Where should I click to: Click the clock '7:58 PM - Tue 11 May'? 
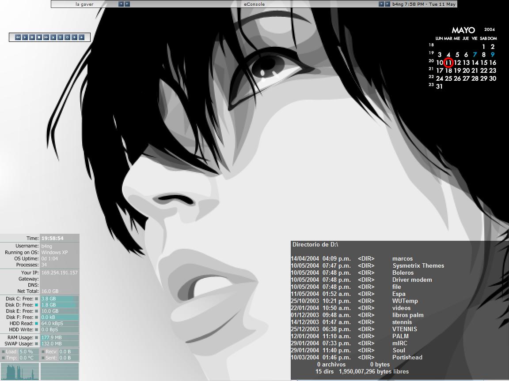pos(430,4)
